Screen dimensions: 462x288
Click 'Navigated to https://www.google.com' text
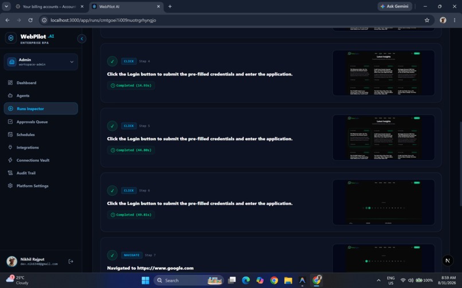pos(150,268)
